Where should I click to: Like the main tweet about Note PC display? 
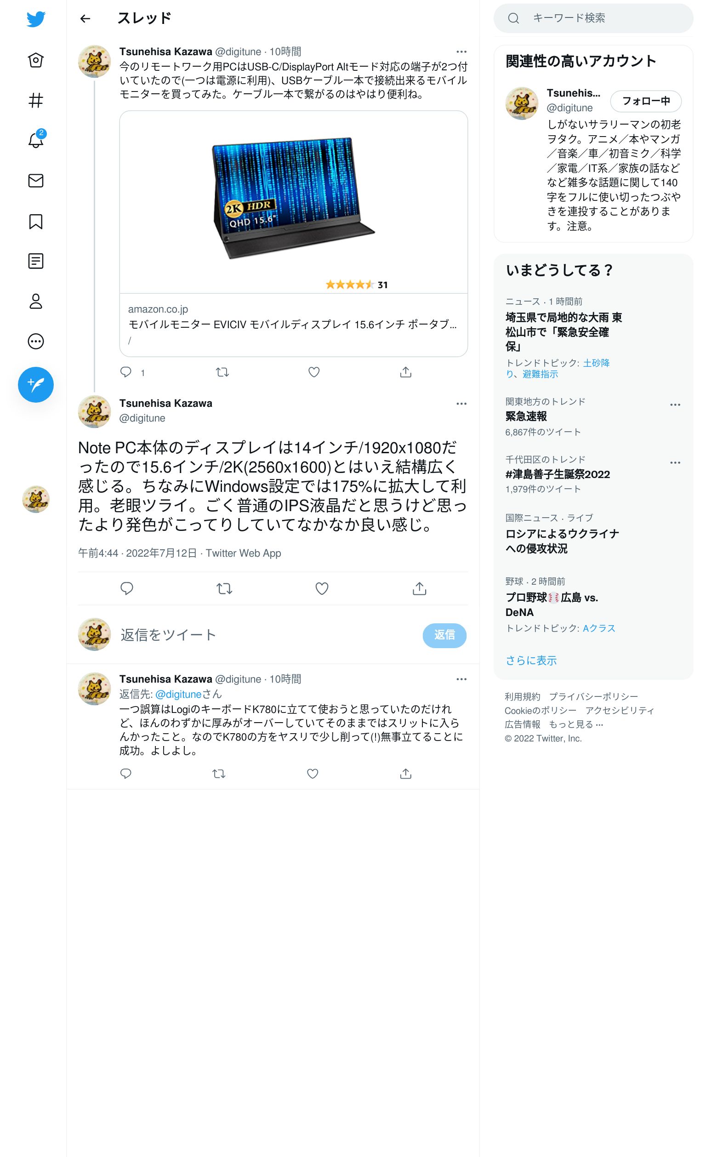pos(322,588)
